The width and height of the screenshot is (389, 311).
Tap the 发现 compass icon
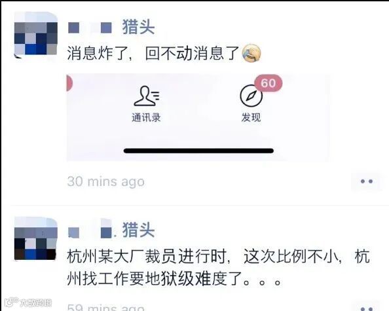(x=251, y=96)
